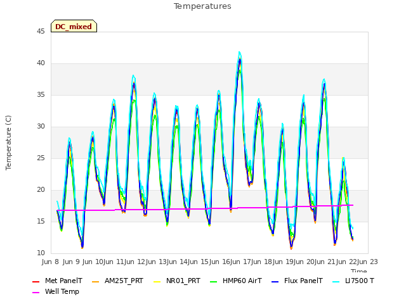The image size is (406, 304).
Task: Click the y-axis tick label 45
Action: 41,32
